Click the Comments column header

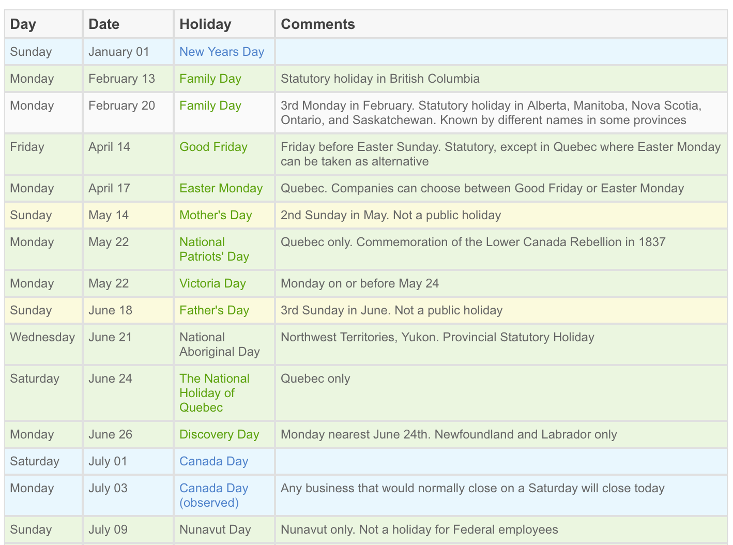click(317, 24)
